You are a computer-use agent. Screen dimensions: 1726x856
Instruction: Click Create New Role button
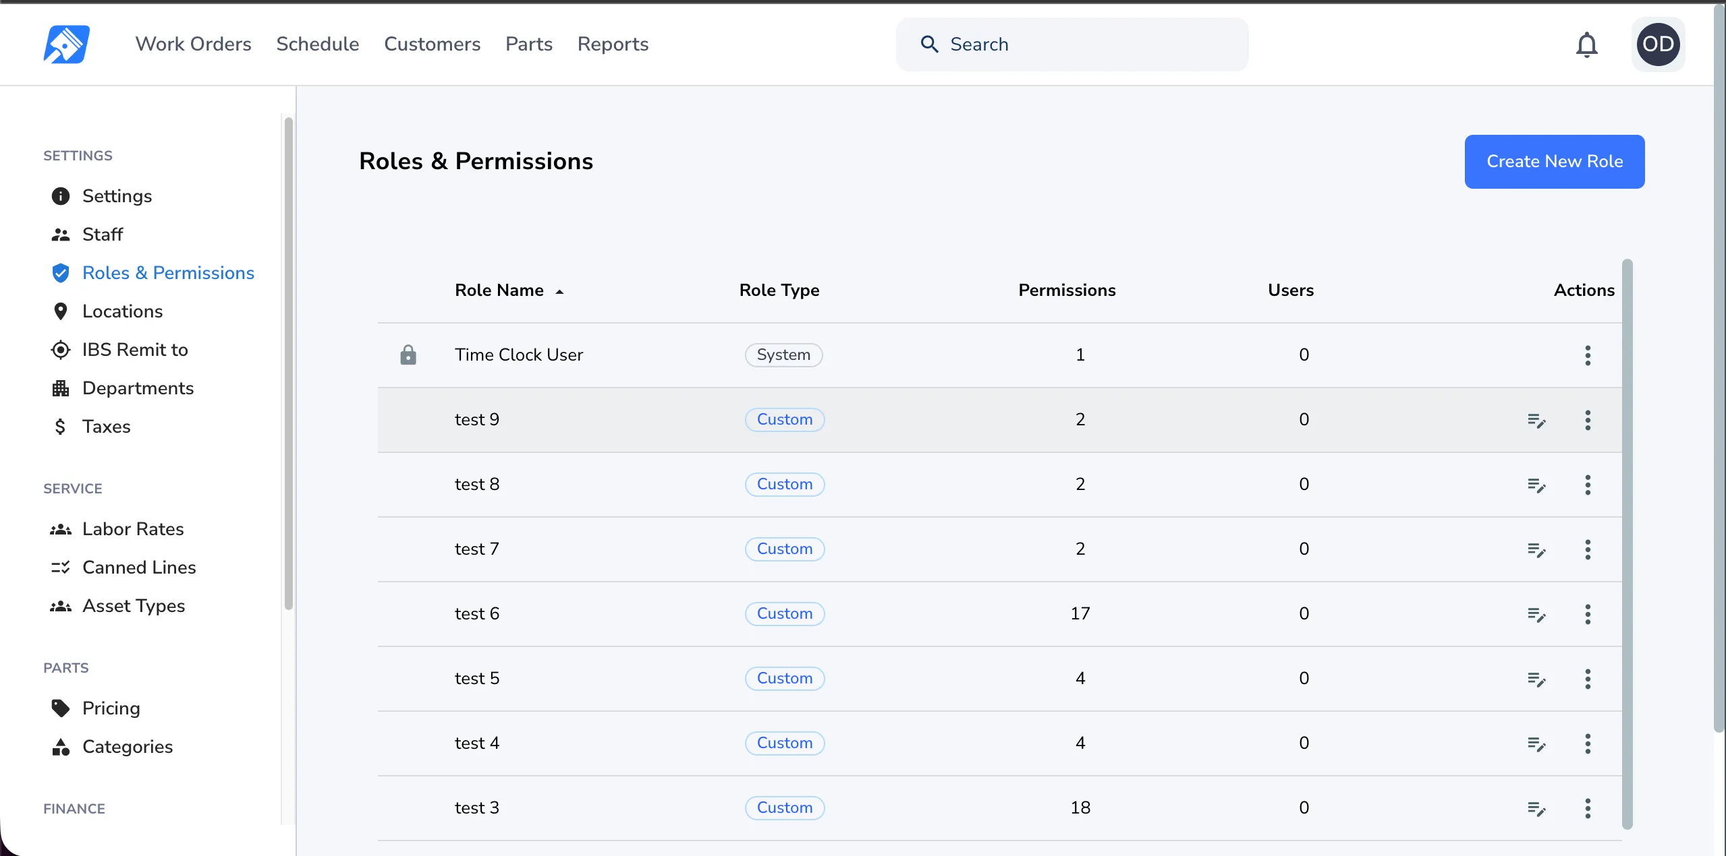1555,162
